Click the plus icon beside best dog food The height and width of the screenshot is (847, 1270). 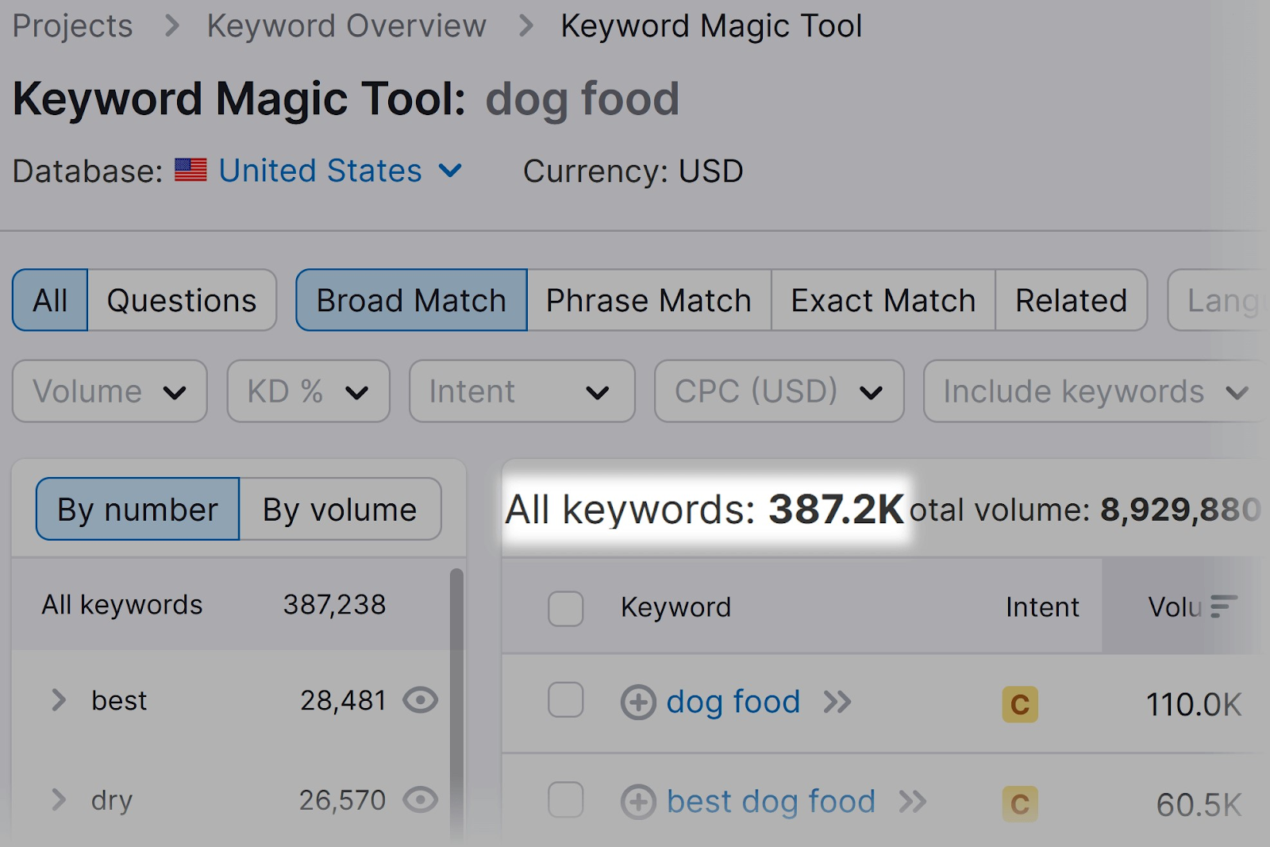[x=638, y=802]
